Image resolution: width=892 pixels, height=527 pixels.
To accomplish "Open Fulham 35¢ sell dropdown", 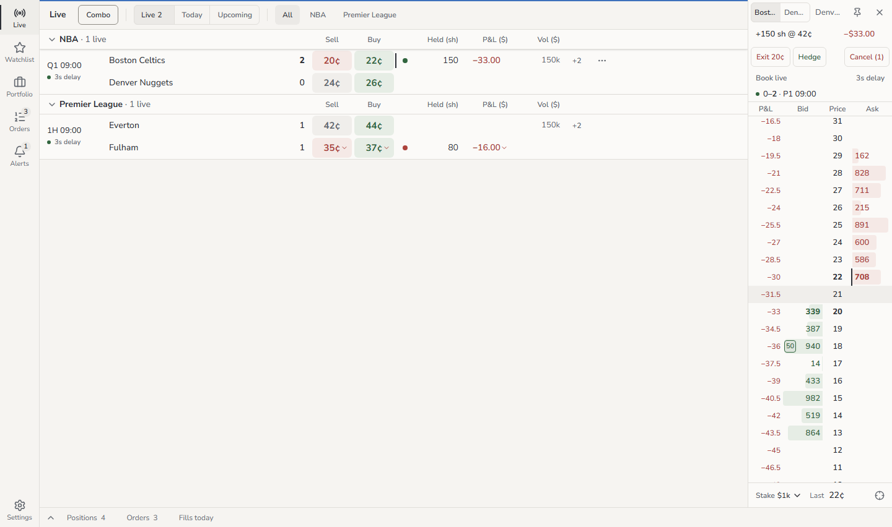I will coord(332,147).
